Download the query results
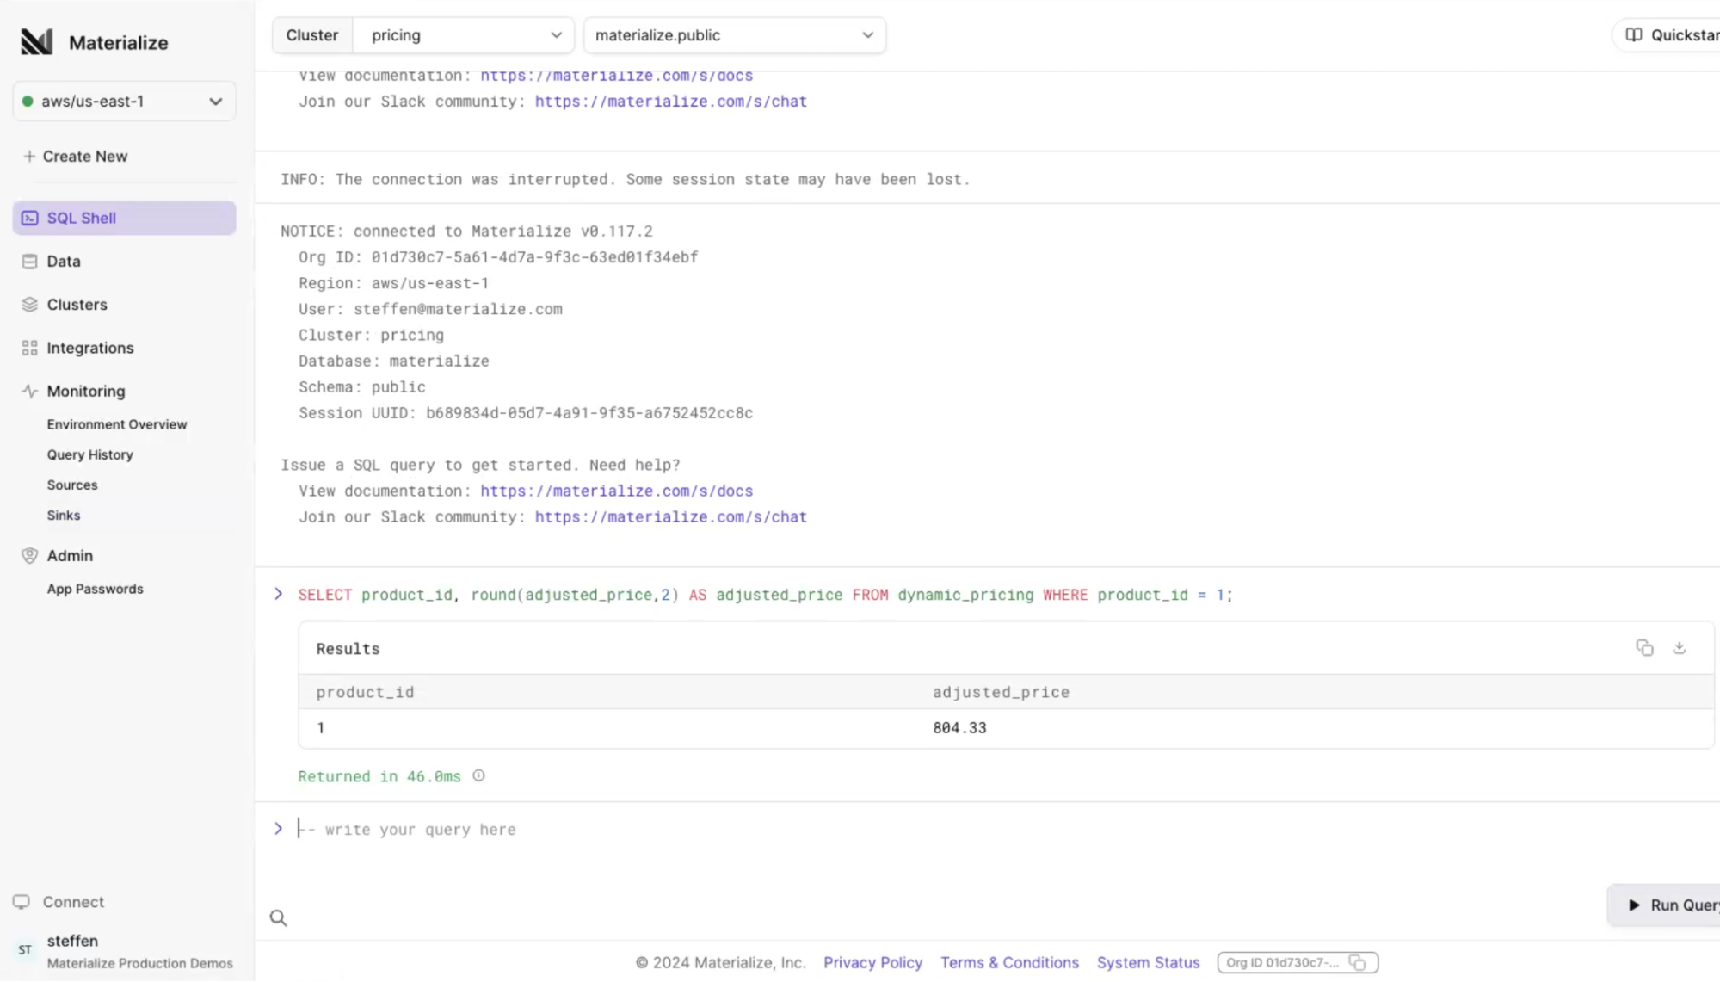The image size is (1720, 982). (x=1679, y=648)
